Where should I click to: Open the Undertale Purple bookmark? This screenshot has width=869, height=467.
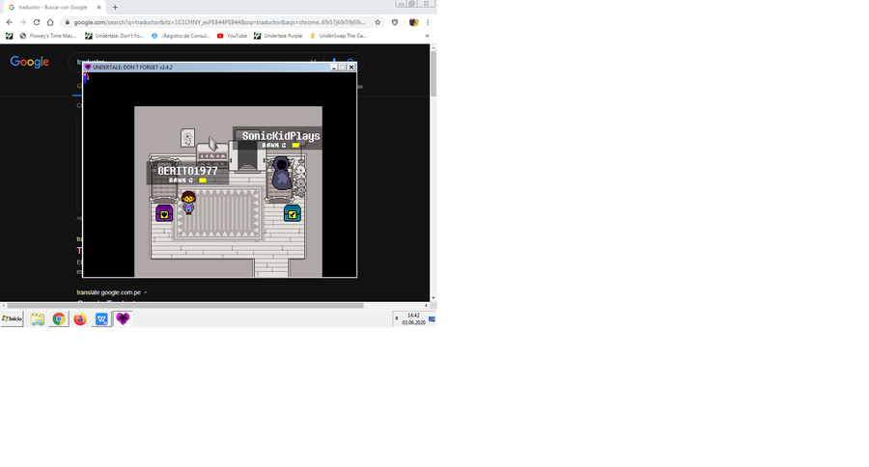[x=278, y=36]
